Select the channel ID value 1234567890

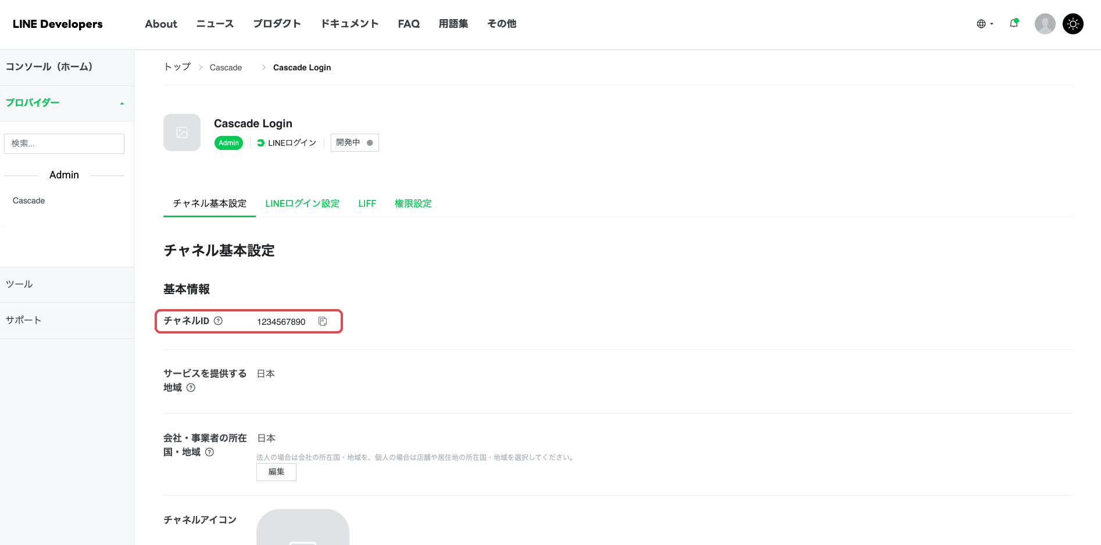pyautogui.click(x=281, y=322)
